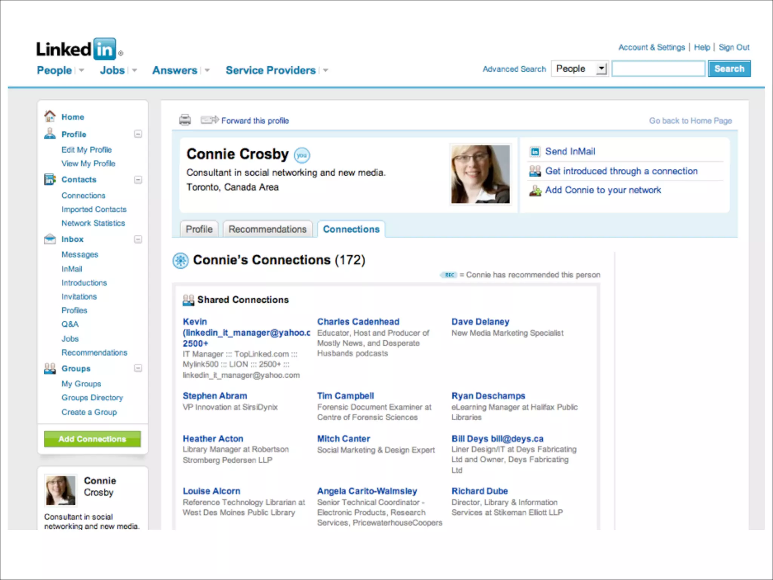The width and height of the screenshot is (773, 580).
Task: Select the Connections tab
Action: click(351, 229)
